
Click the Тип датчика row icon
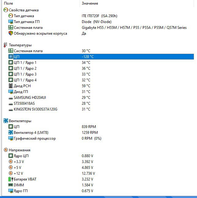click(x=11, y=16)
